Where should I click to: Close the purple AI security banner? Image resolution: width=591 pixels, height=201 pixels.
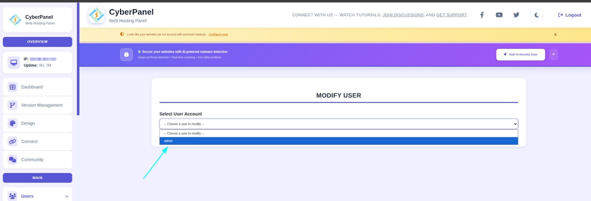[x=553, y=55]
